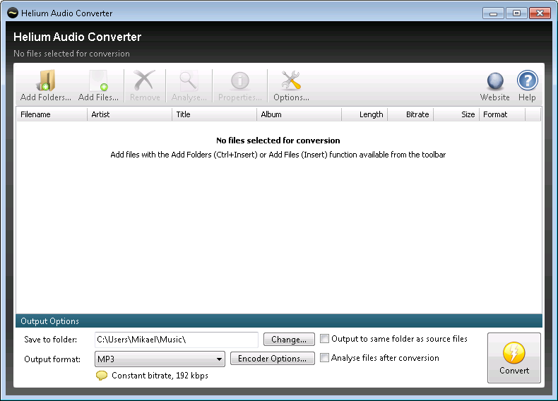558x401 pixels.
Task: Expand the Output format MP3 dropdown
Action: (x=160, y=359)
